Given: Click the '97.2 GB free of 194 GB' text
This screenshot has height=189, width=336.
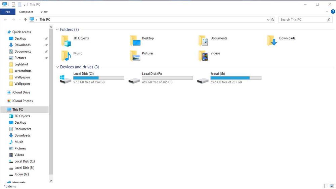Looking at the screenshot, I should [89, 82].
